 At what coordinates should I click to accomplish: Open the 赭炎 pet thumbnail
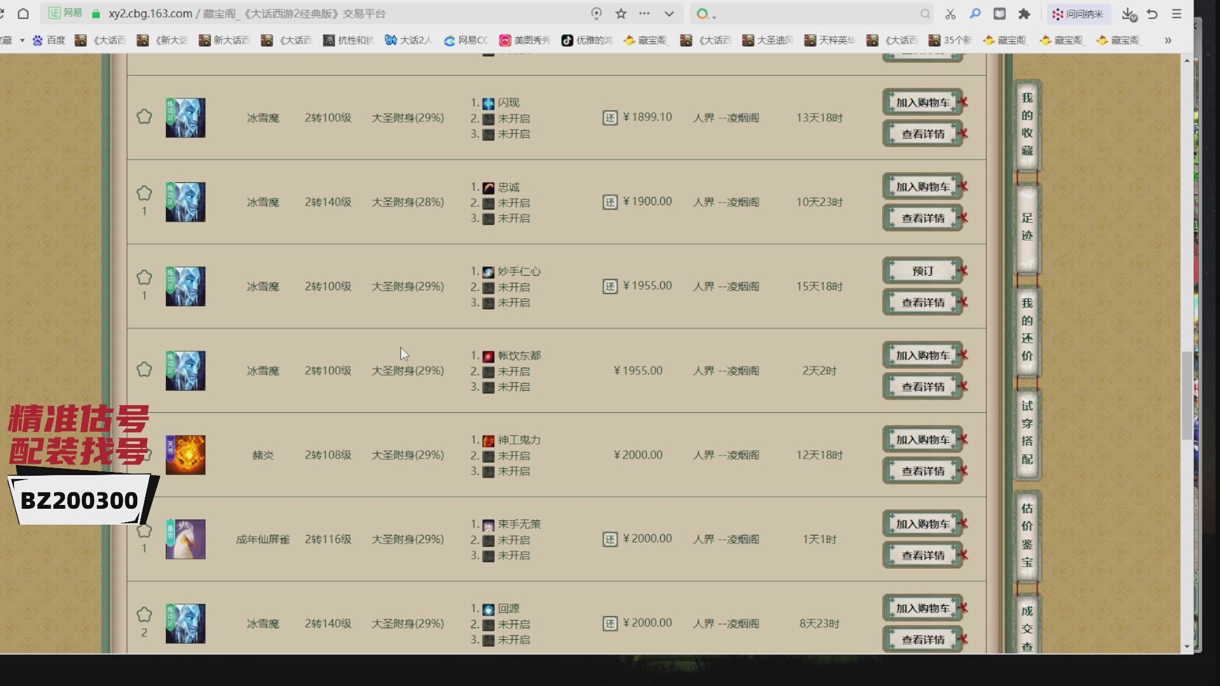pyautogui.click(x=186, y=455)
